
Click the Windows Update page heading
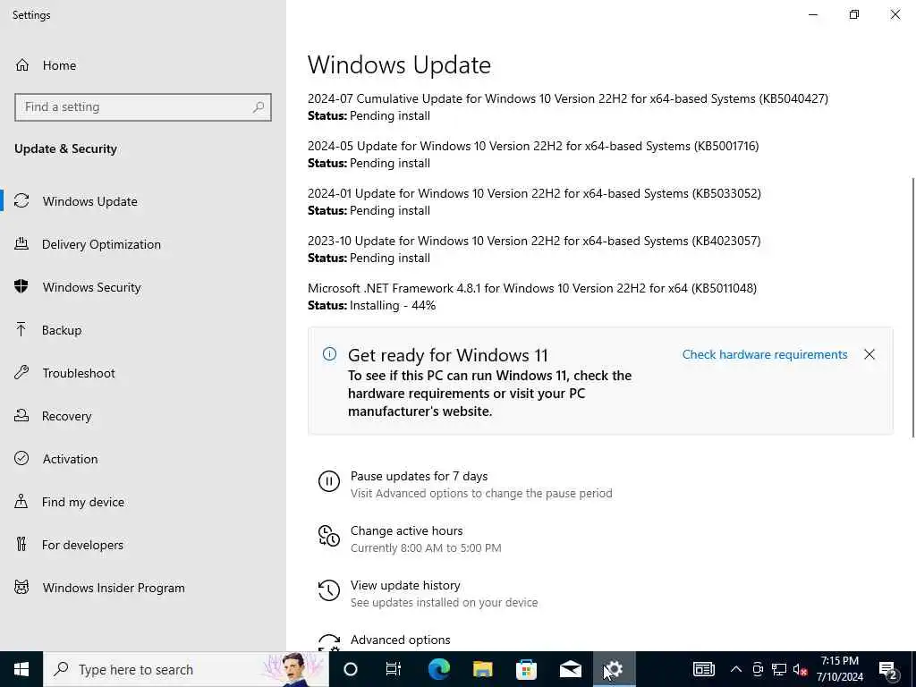click(399, 64)
